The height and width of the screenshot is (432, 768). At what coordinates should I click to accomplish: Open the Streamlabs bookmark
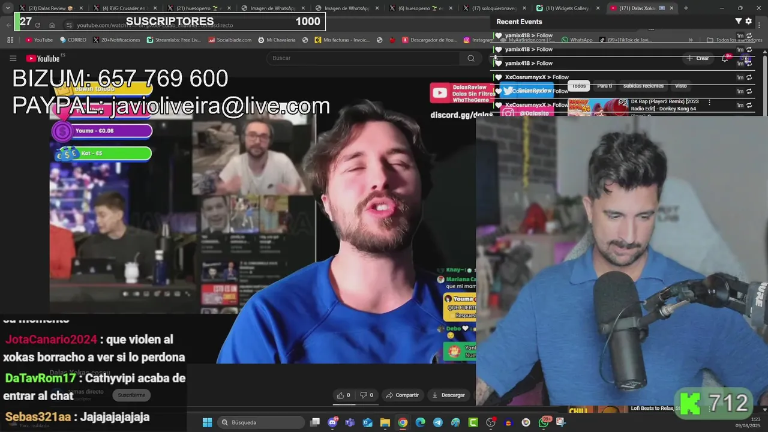(173, 40)
